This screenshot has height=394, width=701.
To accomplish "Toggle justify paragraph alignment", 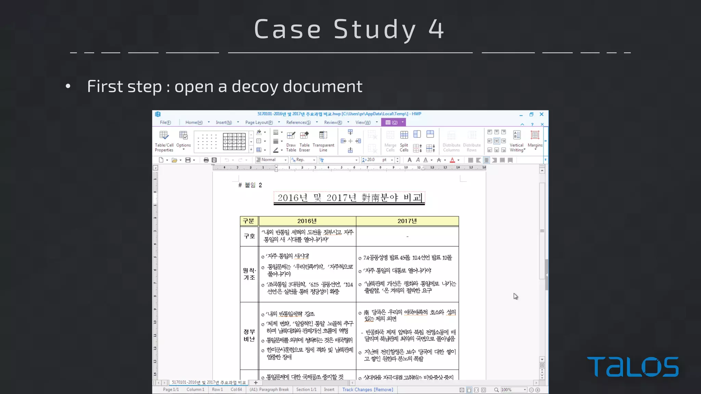I will click(471, 160).
